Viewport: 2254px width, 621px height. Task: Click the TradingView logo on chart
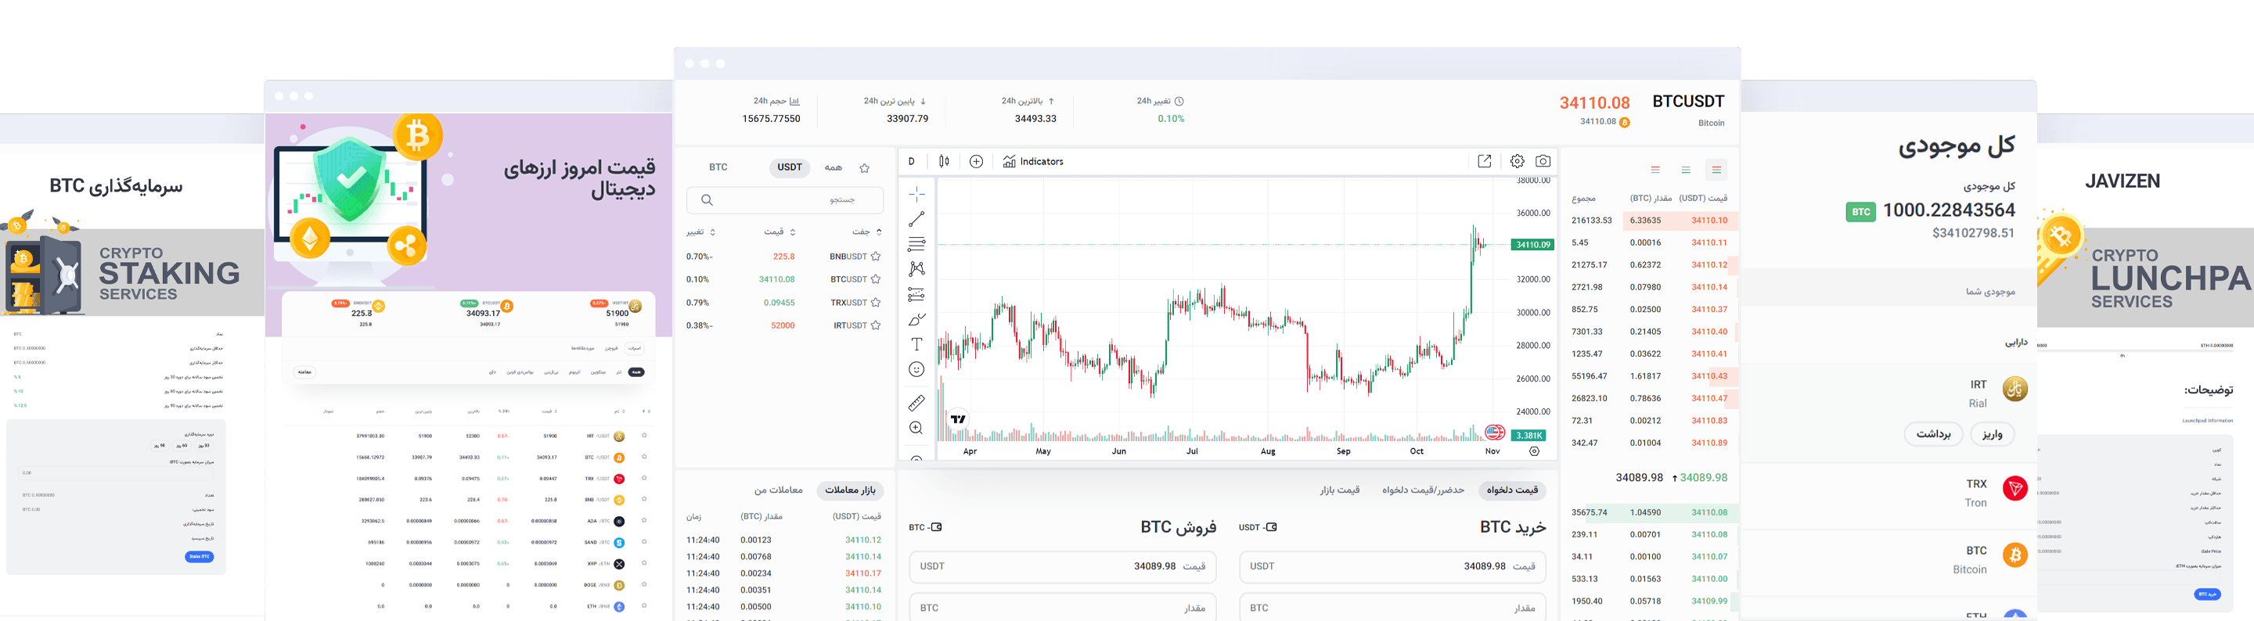958,419
